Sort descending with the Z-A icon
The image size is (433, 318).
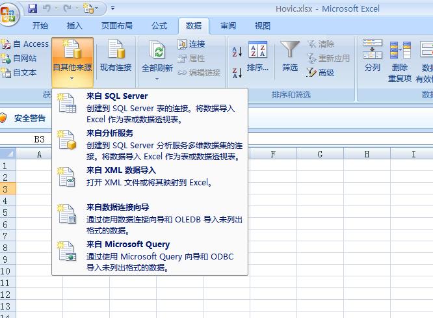237,73
